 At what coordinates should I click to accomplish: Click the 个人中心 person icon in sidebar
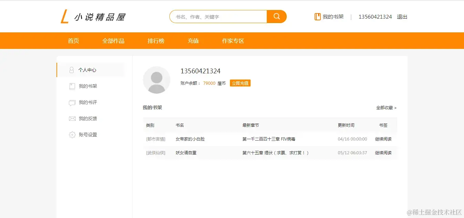[x=72, y=70]
